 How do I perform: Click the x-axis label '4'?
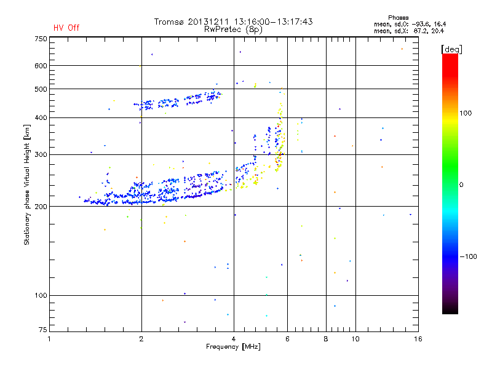click(x=234, y=339)
